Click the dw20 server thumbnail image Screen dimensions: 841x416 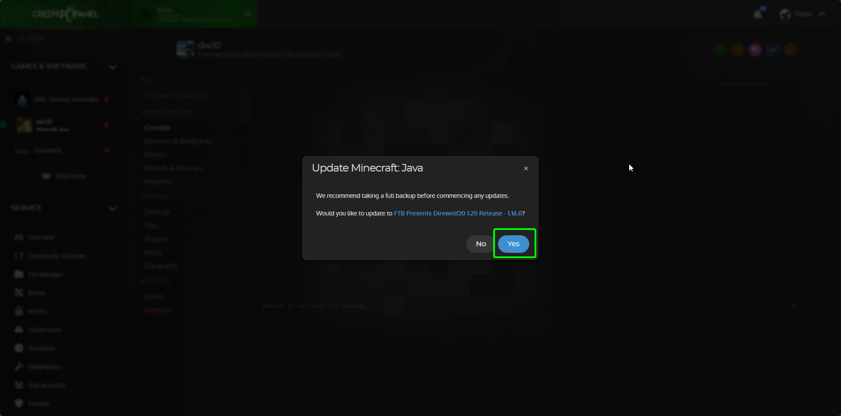[x=185, y=49]
